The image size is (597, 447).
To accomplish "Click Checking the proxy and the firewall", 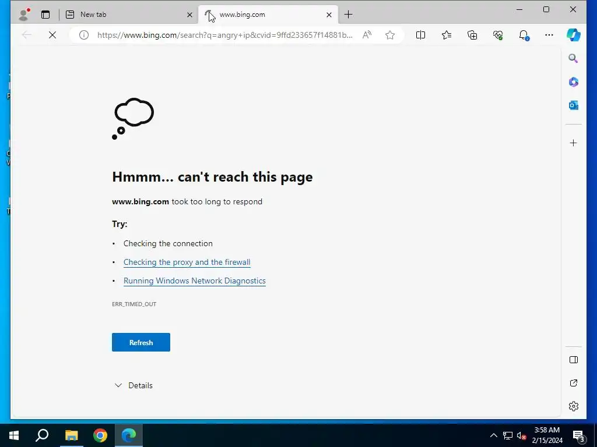I will pyautogui.click(x=187, y=262).
